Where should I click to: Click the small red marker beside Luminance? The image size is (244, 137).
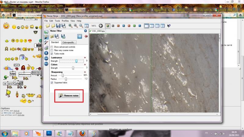point(85,58)
